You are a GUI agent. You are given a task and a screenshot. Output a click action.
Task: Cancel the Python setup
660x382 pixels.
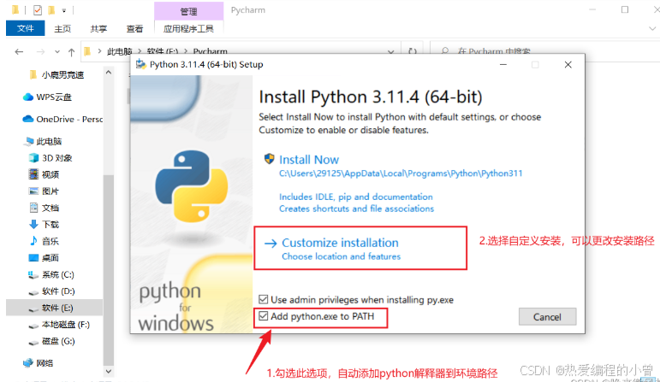pyautogui.click(x=547, y=317)
